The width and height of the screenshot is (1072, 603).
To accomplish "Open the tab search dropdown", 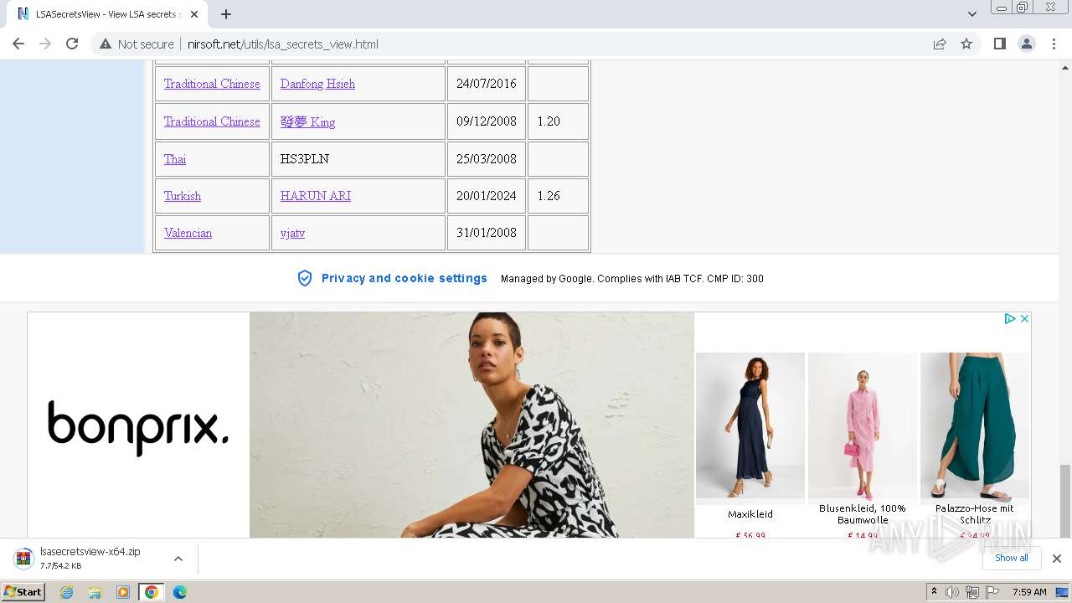I will pyautogui.click(x=972, y=14).
